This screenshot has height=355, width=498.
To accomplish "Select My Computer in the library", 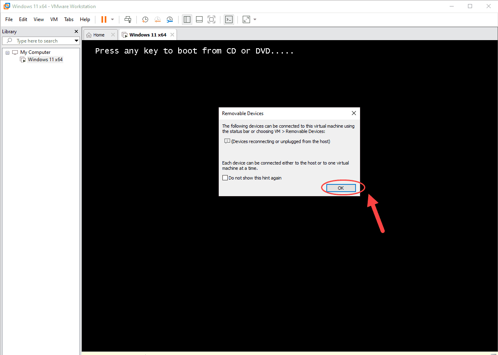I will coord(35,52).
